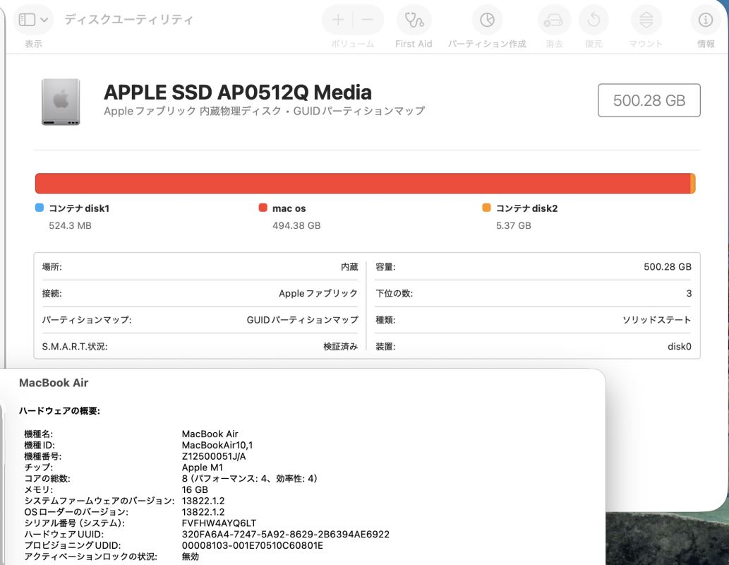Click the blue コンテナ disk1 color swatch

tap(40, 208)
